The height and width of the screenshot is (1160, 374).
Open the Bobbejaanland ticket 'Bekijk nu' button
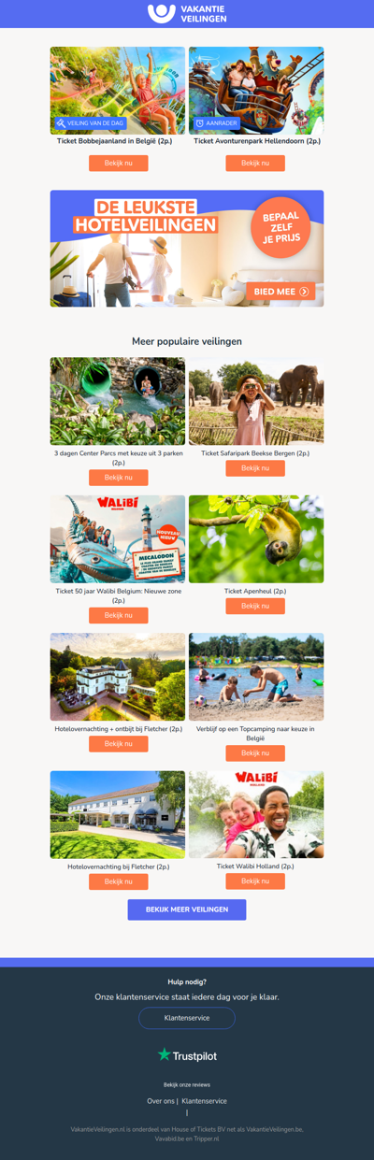click(x=118, y=164)
